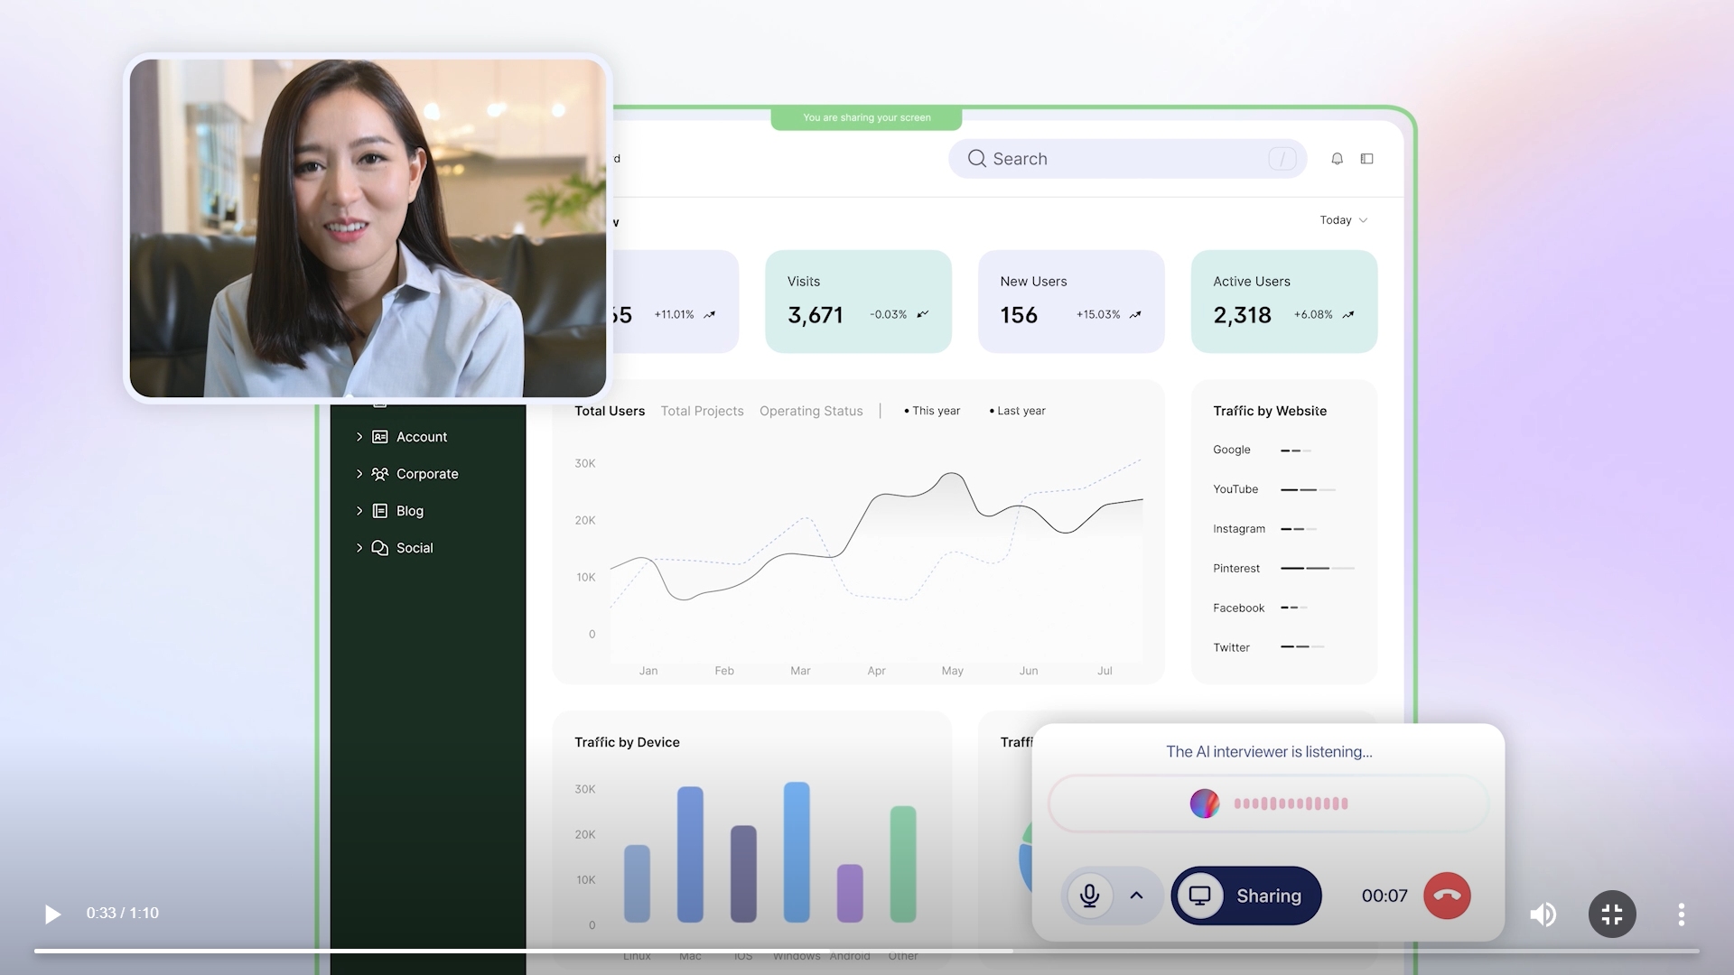
Task: Toggle the sidebar panel icon
Action: pos(1367,159)
